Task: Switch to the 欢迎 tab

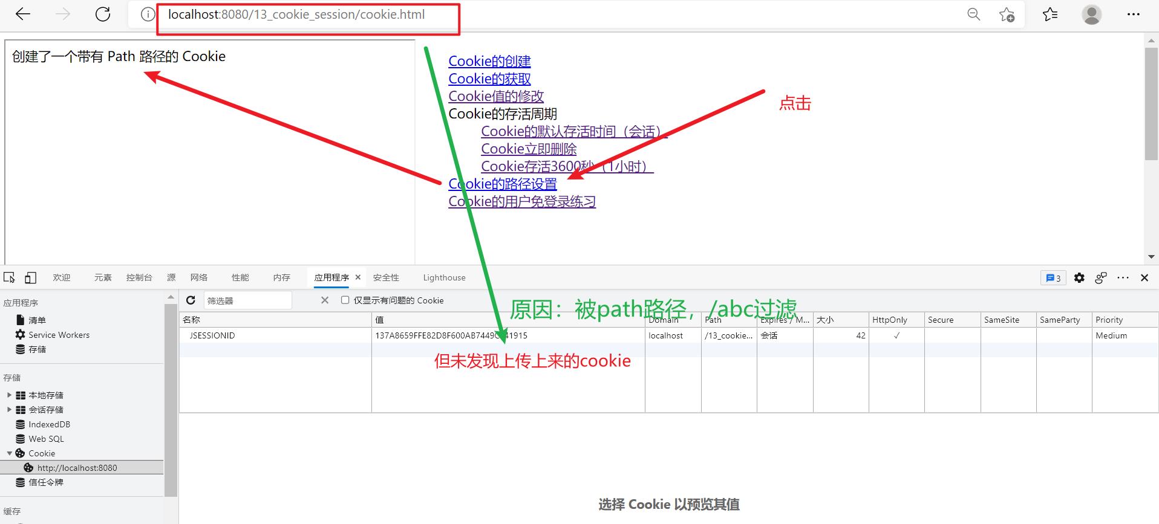Action: [62, 277]
